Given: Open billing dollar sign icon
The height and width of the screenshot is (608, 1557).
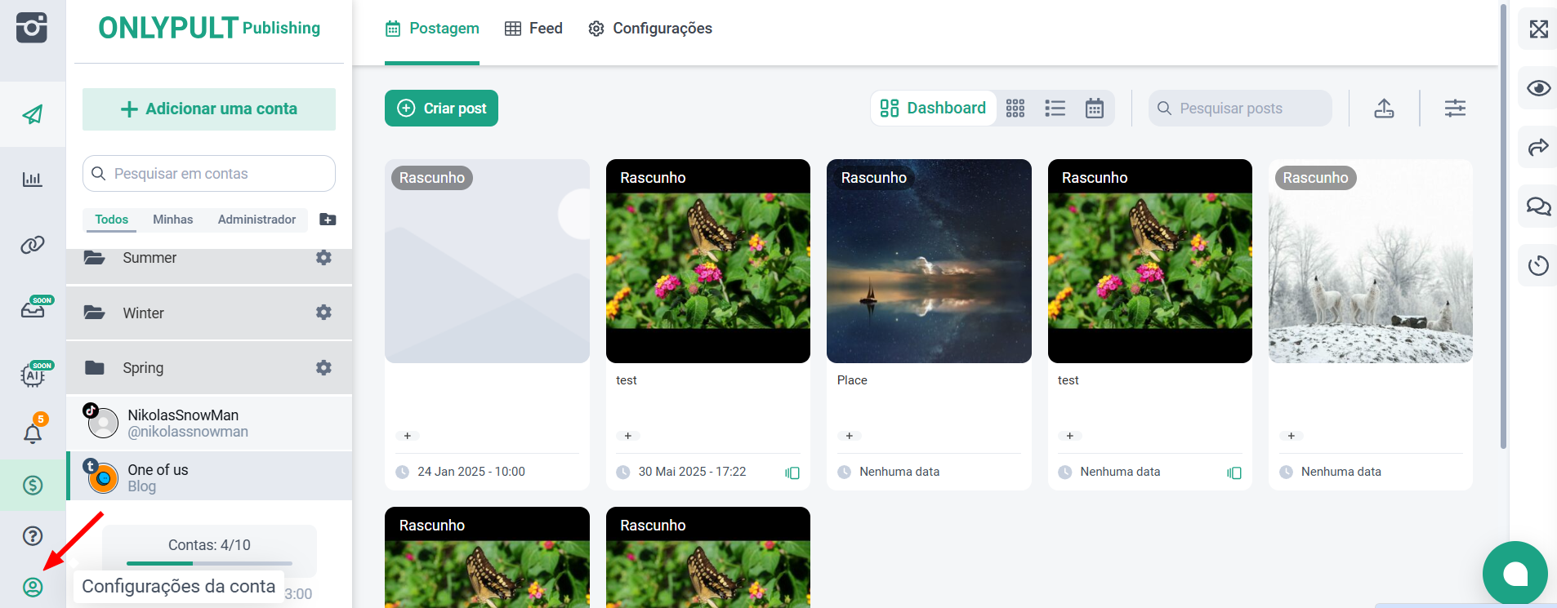Looking at the screenshot, I should tap(33, 486).
